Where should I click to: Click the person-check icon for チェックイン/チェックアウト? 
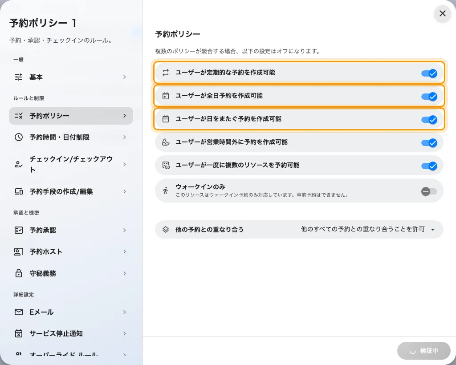pos(19,164)
